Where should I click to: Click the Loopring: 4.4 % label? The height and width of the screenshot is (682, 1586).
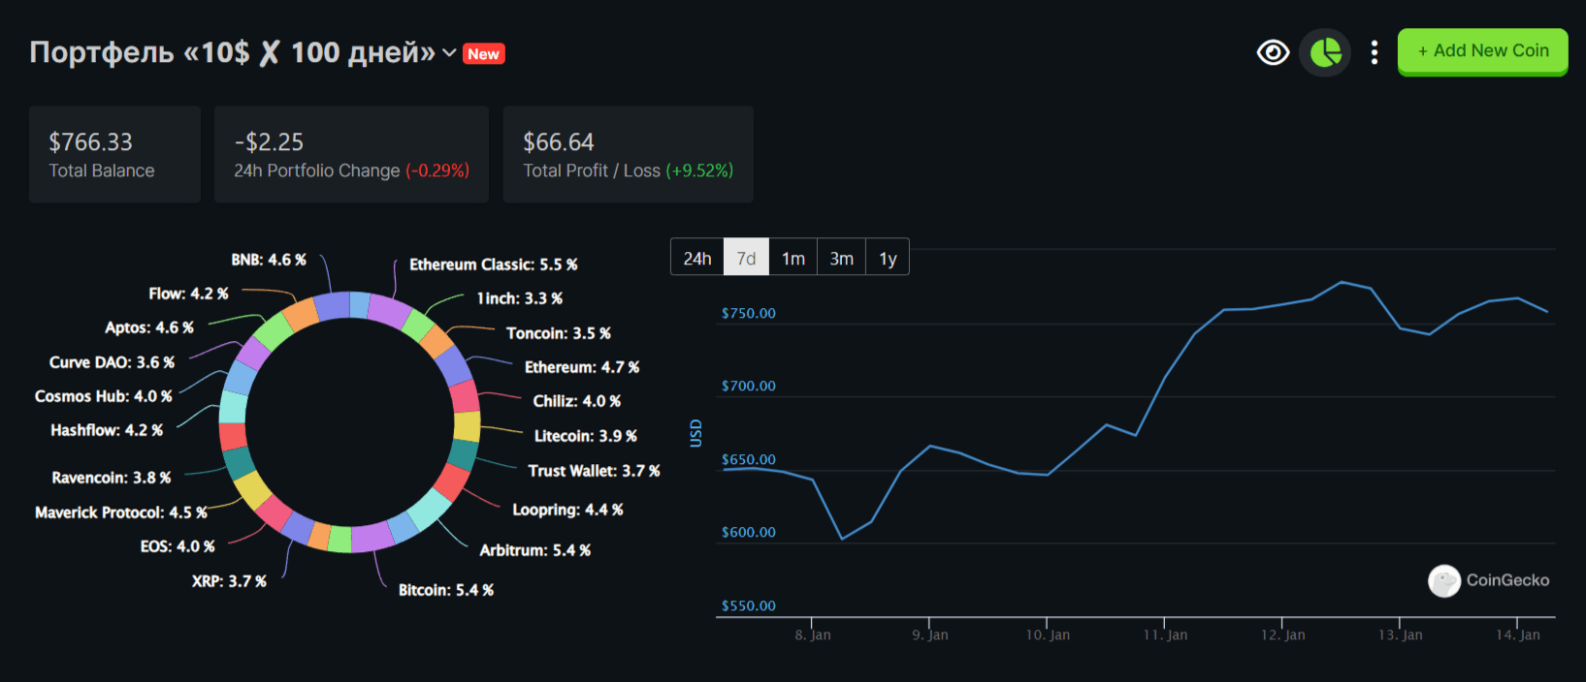(568, 510)
